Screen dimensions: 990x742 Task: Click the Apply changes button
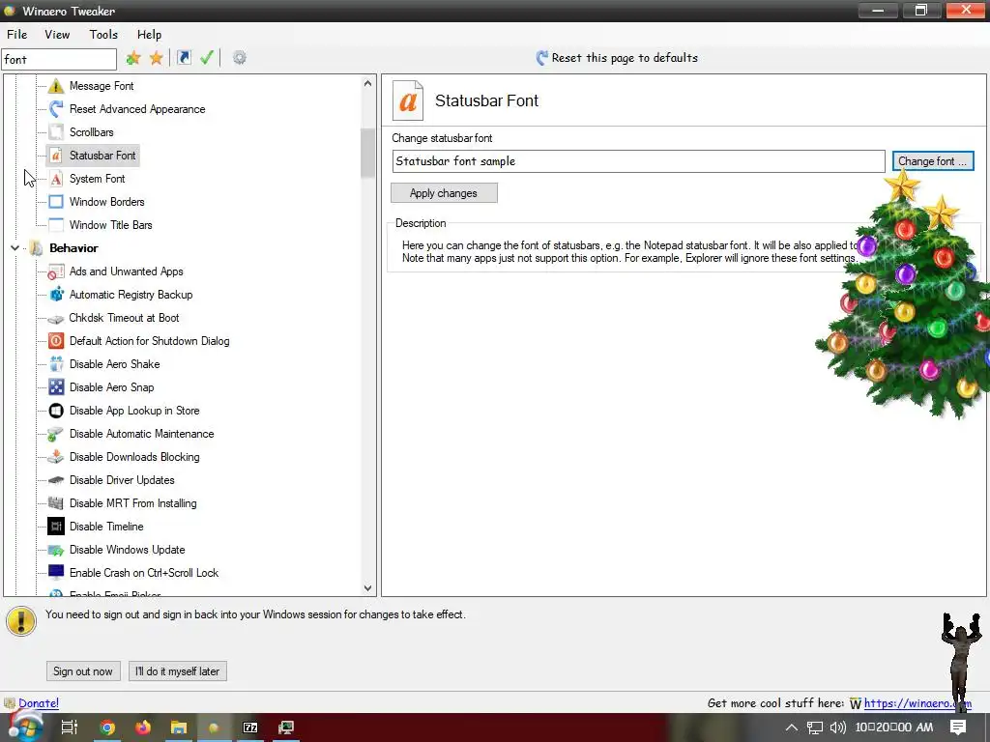coord(444,193)
